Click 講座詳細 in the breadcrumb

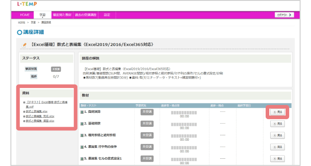tap(46, 22)
